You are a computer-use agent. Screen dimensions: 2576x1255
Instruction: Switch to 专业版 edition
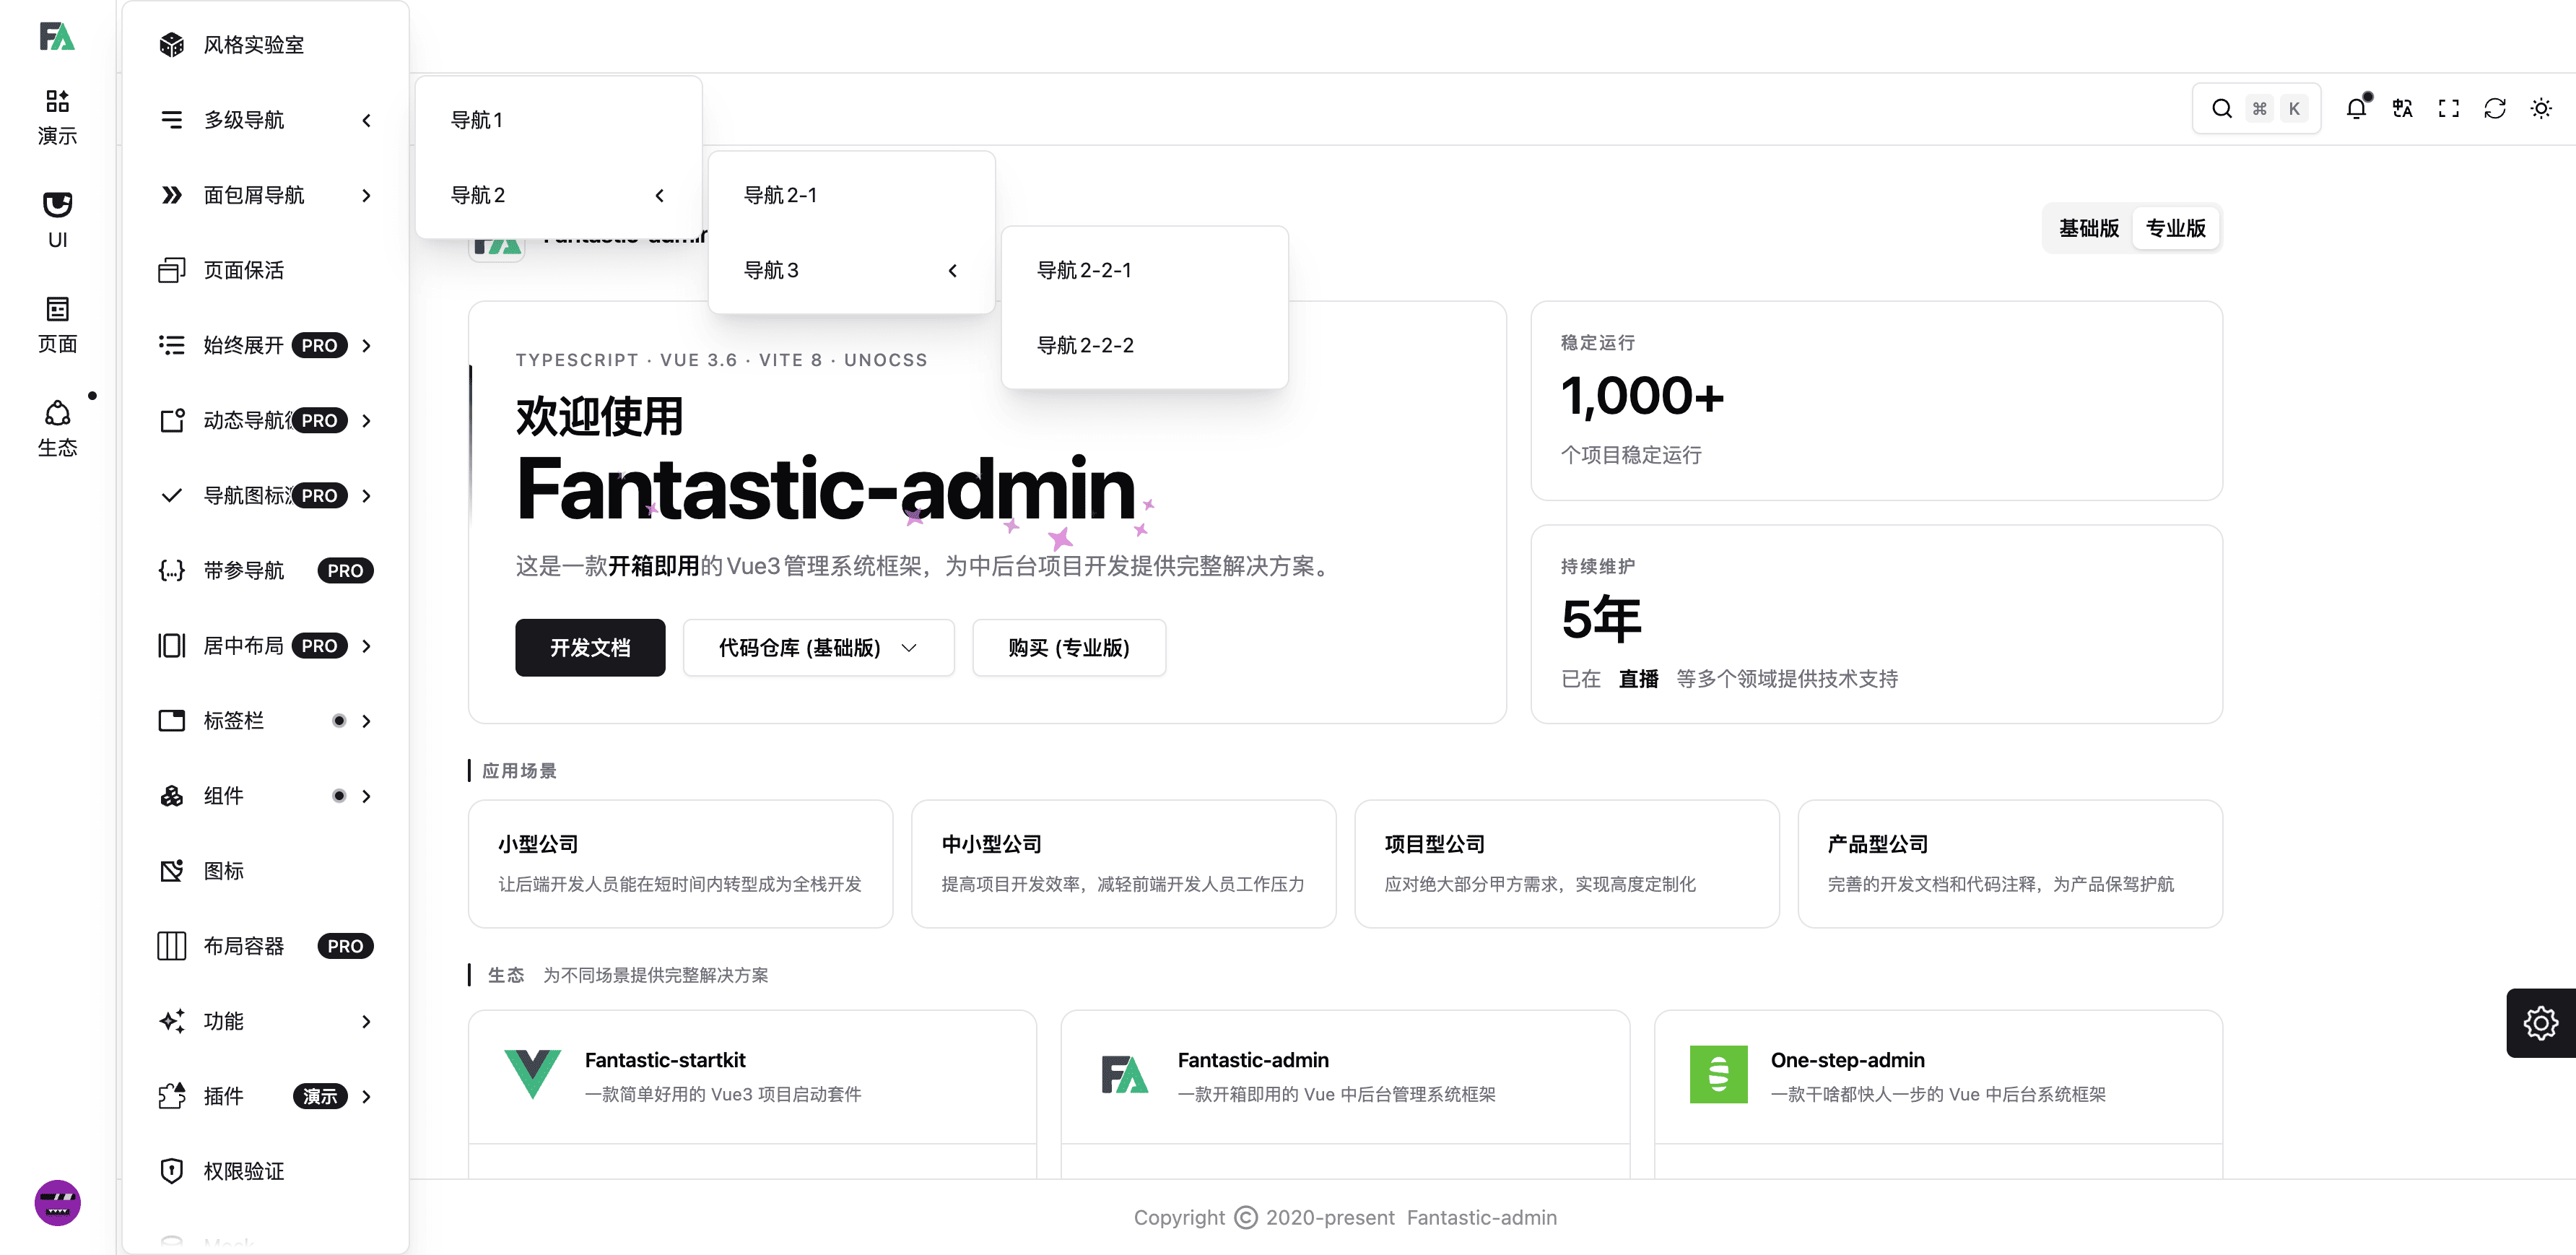[x=2175, y=228]
